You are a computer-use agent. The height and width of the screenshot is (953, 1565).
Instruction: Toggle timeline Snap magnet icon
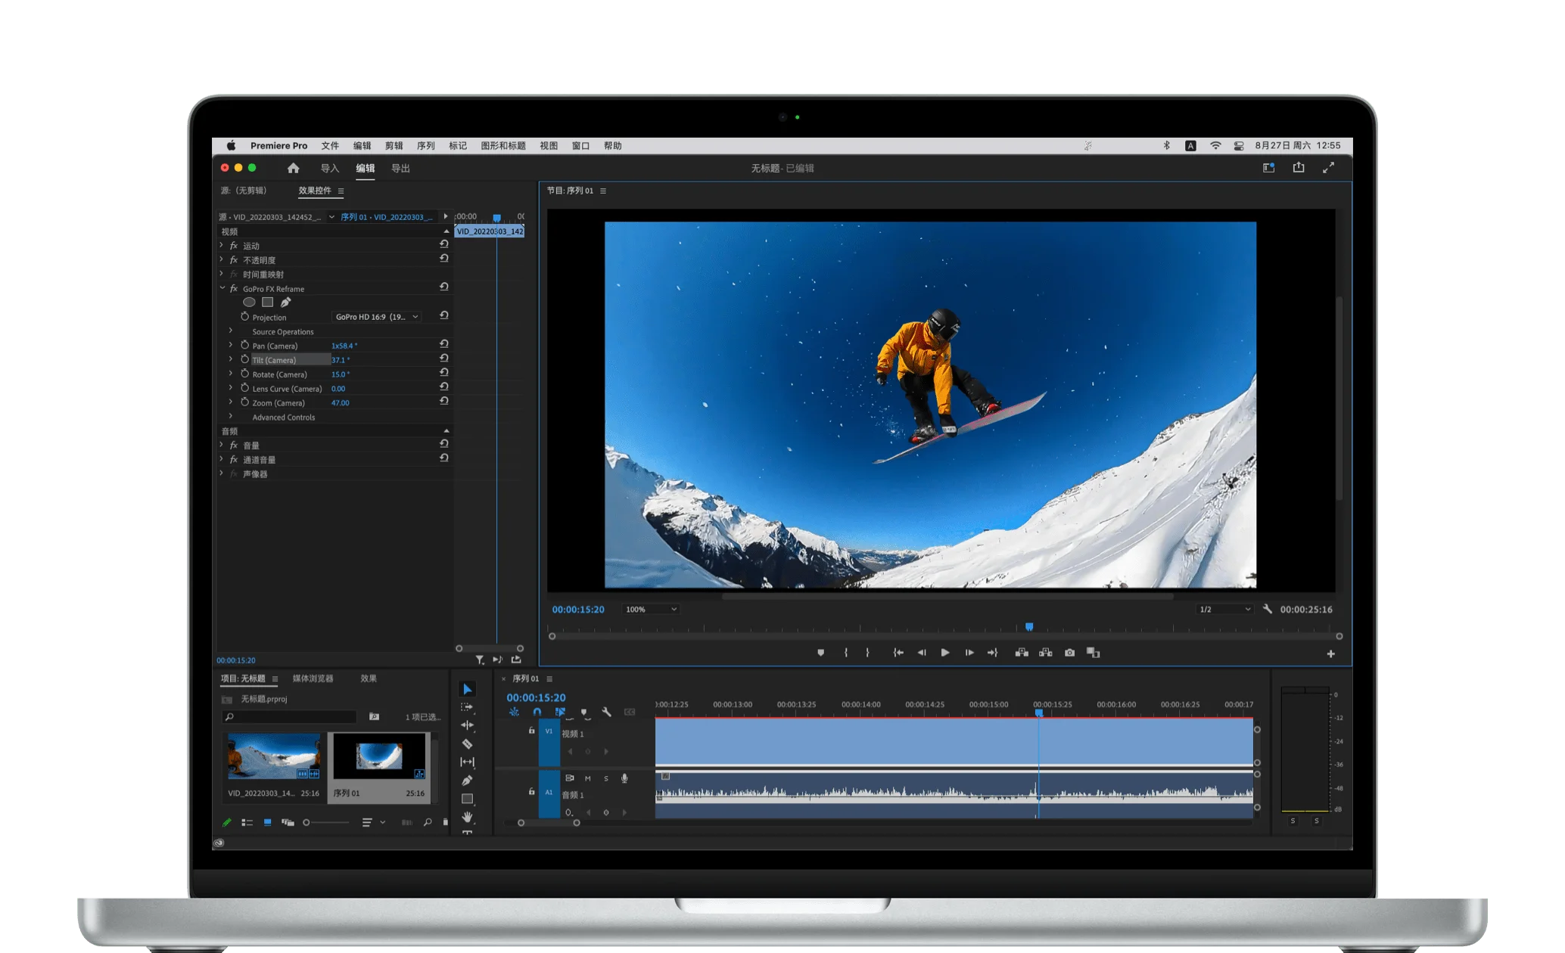click(x=537, y=712)
